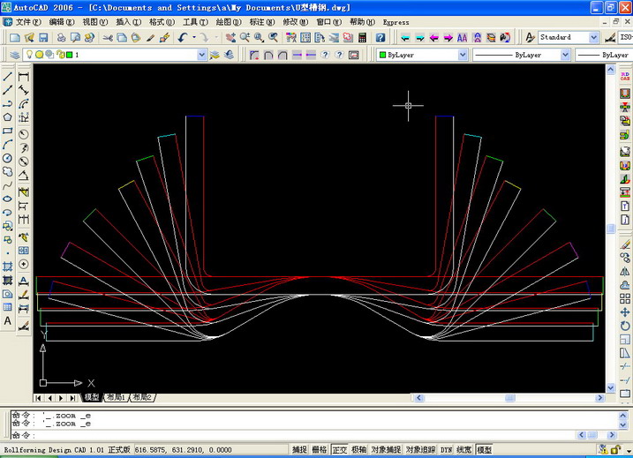Switch to the 模型 drawing tab
The image size is (633, 458).
point(92,397)
